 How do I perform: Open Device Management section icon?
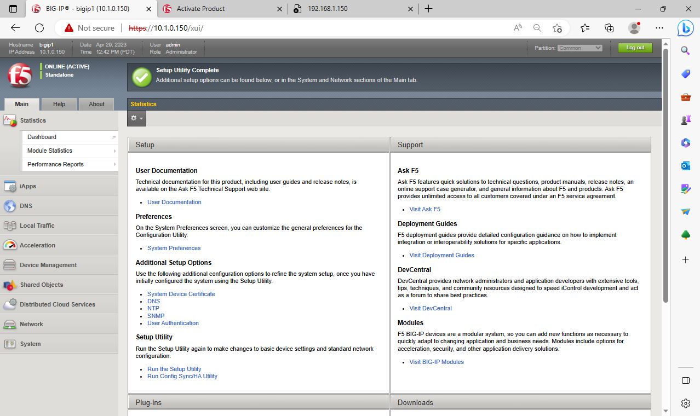(x=10, y=265)
